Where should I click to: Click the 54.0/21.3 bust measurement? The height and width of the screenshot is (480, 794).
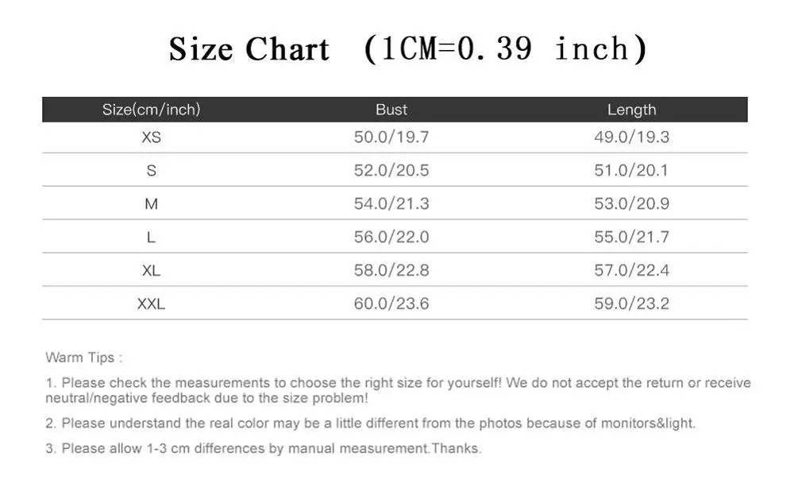point(391,203)
